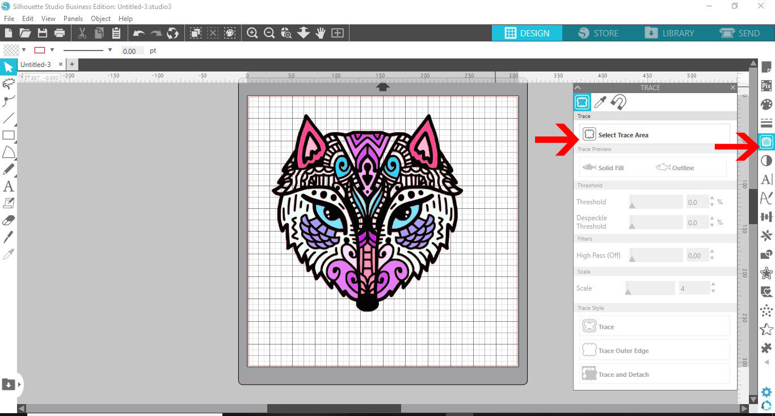Click the Fit to Window icon
775x416 pixels.
338,33
